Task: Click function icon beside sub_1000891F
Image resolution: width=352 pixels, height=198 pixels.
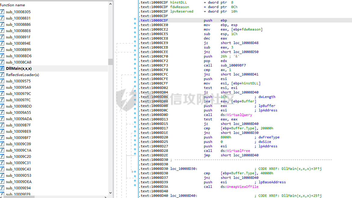Action: click(2, 37)
